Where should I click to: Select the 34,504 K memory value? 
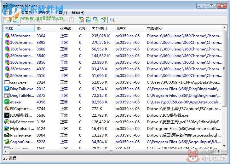[100, 142]
